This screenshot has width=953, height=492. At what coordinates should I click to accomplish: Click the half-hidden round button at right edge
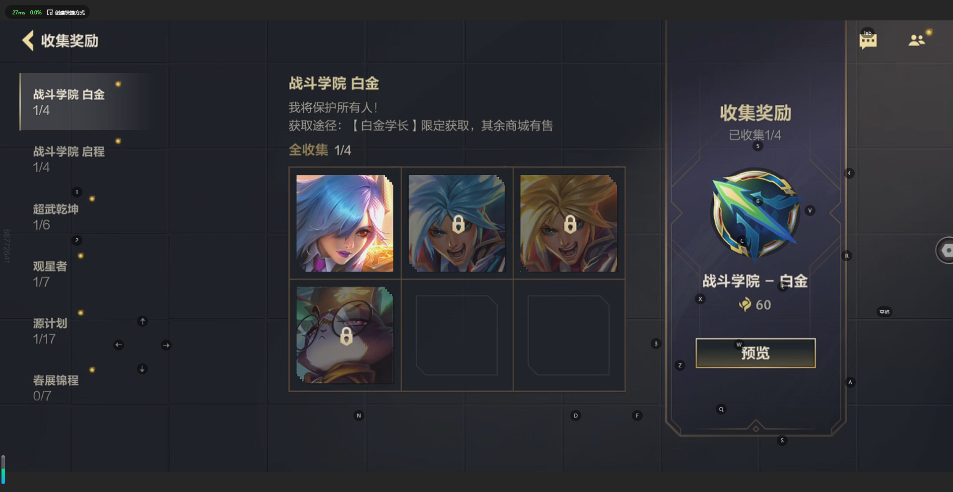pos(945,250)
